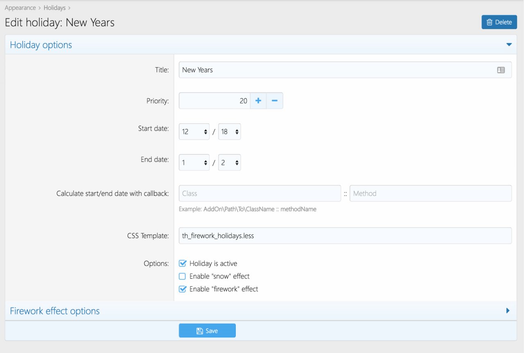Open the End date day dropdown
524x353 pixels.
pyautogui.click(x=229, y=163)
